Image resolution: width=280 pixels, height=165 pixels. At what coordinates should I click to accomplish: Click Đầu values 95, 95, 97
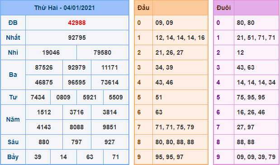tap(169, 157)
